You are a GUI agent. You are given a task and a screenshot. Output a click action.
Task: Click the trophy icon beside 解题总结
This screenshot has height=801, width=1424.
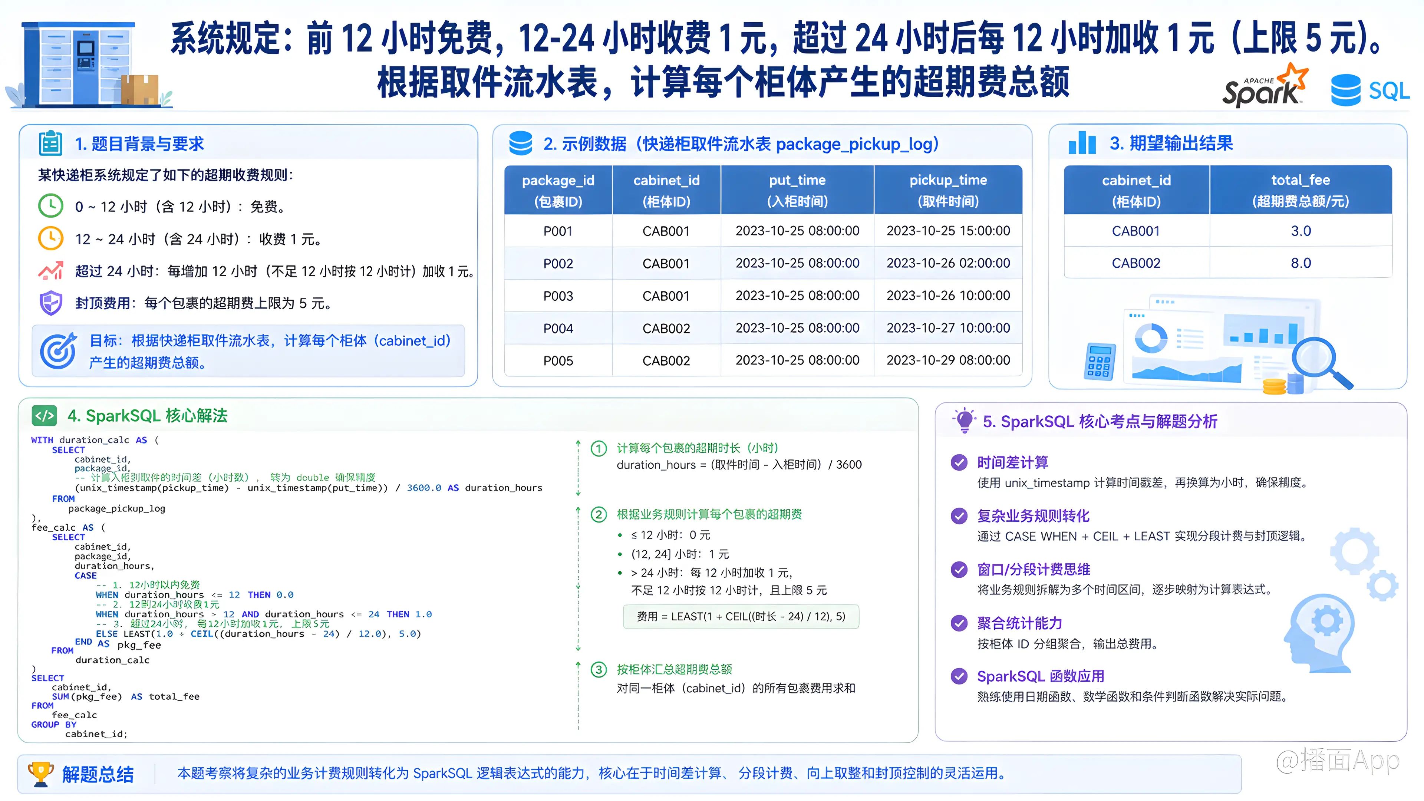tap(40, 774)
